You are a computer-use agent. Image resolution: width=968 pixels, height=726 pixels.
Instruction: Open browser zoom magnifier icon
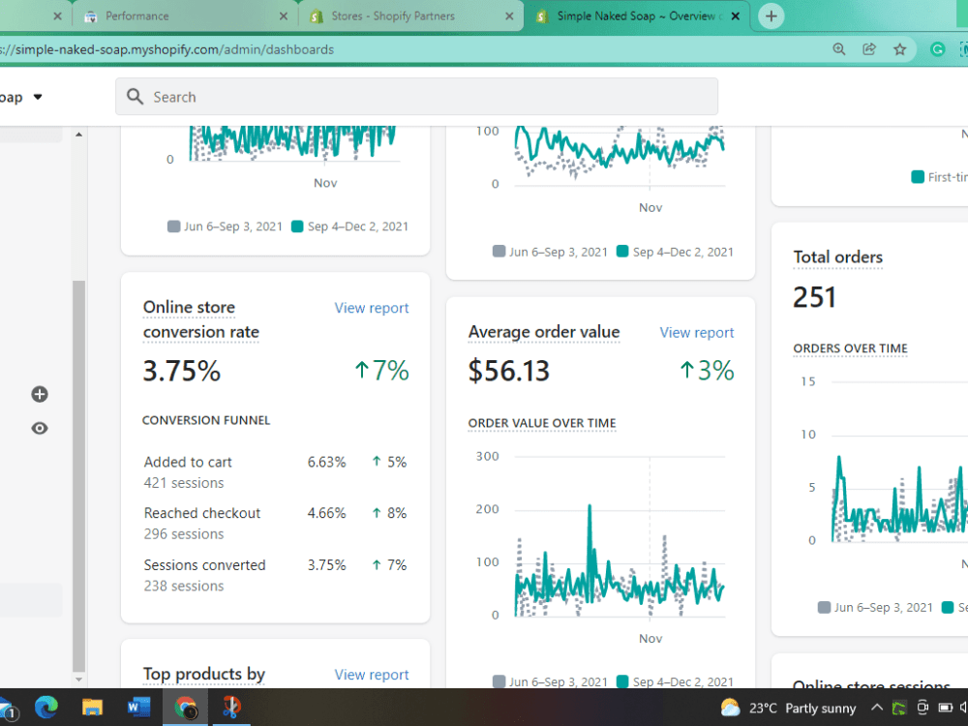pyautogui.click(x=838, y=49)
